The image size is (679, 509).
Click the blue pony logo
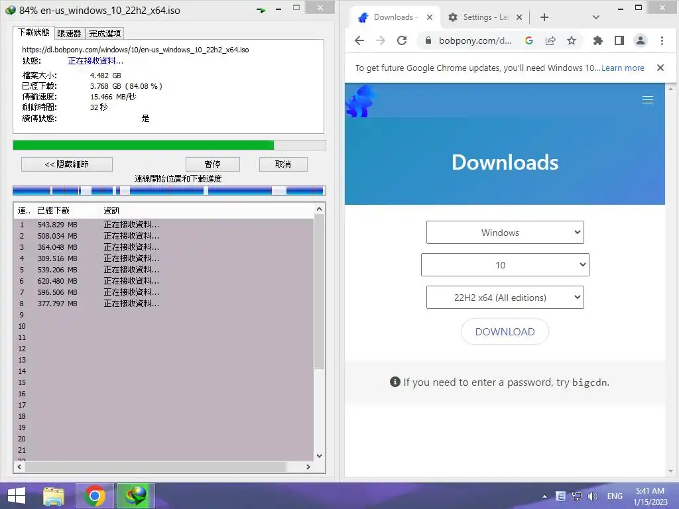(361, 101)
